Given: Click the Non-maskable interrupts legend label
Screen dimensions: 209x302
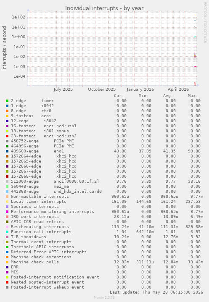Looking at the screenshot, I should [40, 197].
